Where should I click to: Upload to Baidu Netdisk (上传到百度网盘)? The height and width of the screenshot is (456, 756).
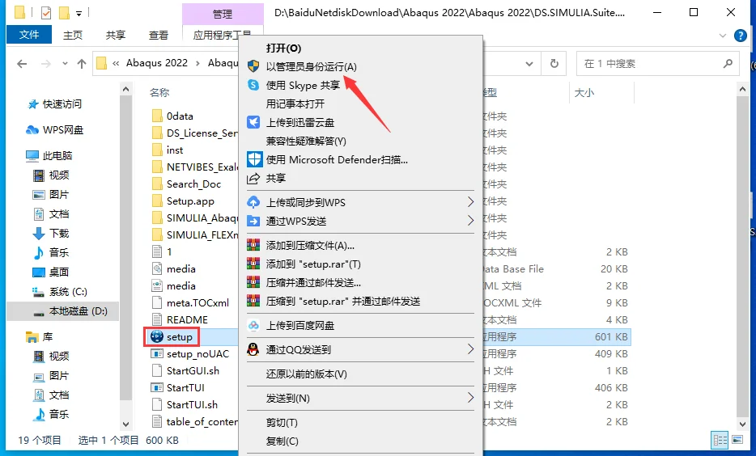pyautogui.click(x=300, y=326)
